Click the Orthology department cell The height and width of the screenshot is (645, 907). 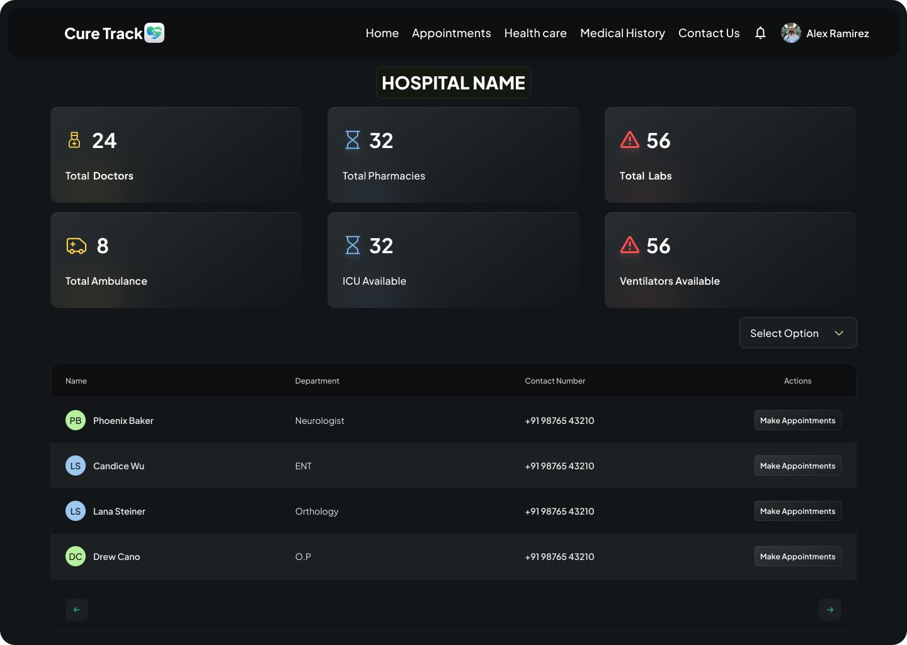tap(317, 511)
